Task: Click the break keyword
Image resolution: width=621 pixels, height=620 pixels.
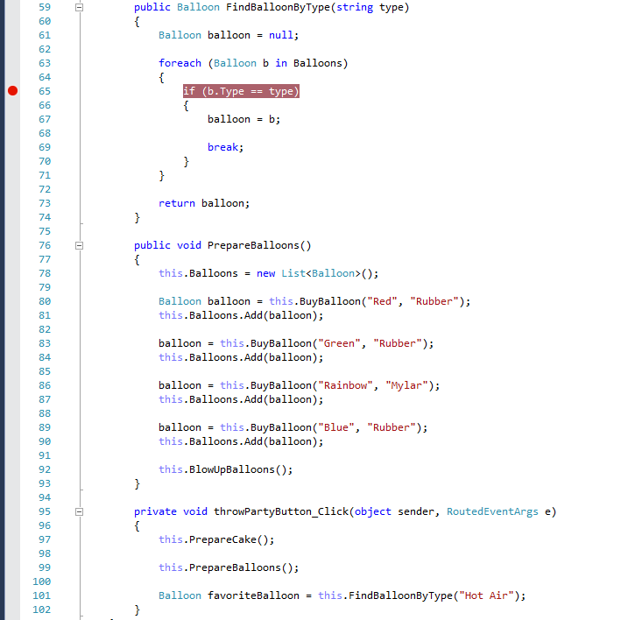Action: [222, 147]
